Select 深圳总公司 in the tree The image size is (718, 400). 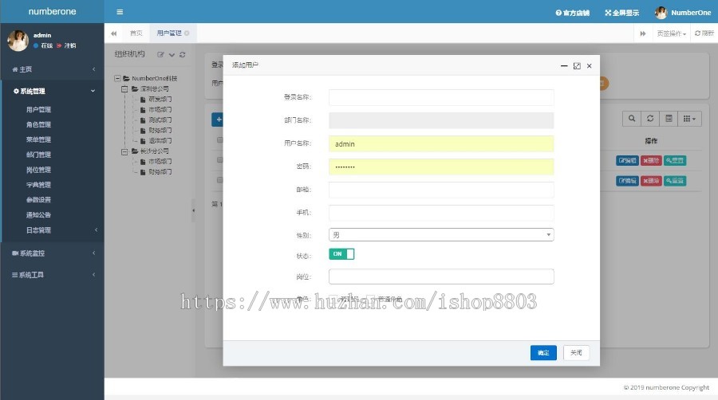[x=154, y=89]
